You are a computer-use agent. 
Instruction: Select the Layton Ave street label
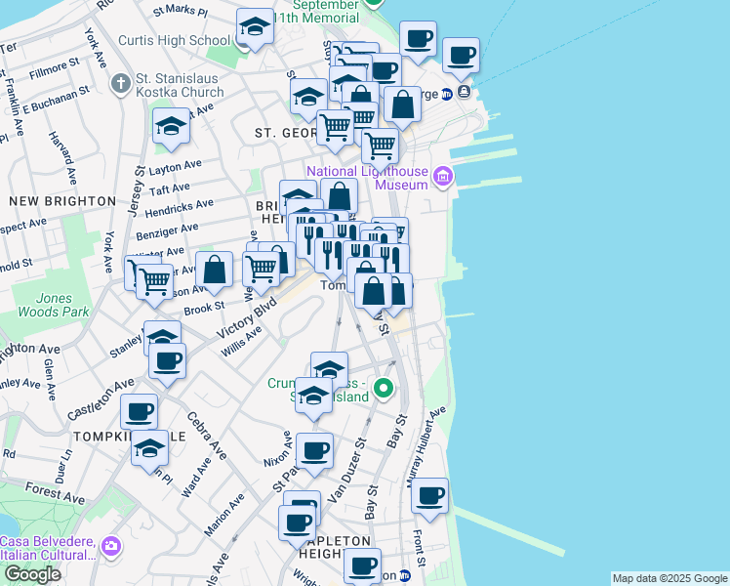coord(175,167)
